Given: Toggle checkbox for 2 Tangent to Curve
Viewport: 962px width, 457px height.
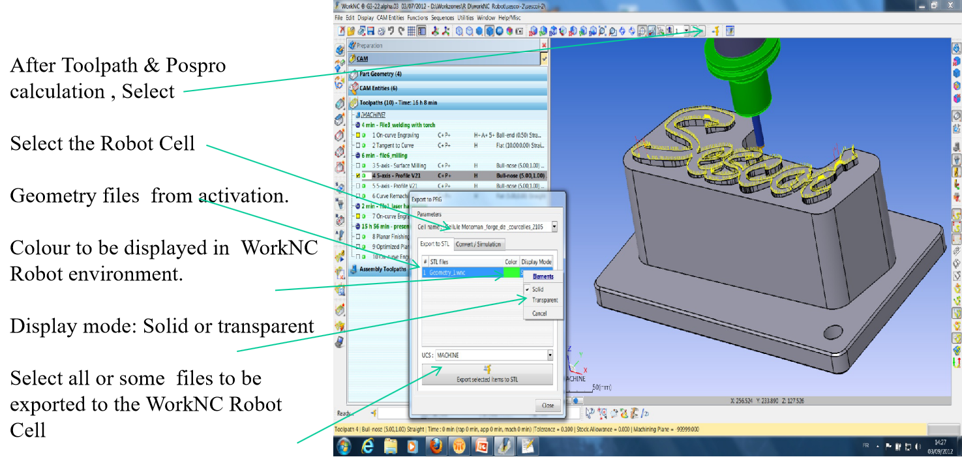Looking at the screenshot, I should pos(357,145).
